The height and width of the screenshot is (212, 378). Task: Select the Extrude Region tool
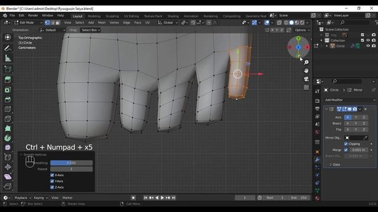coord(8,80)
